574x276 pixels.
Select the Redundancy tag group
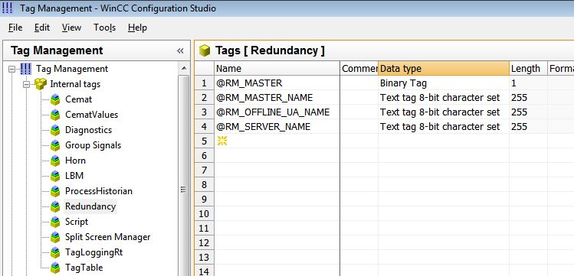(x=90, y=206)
